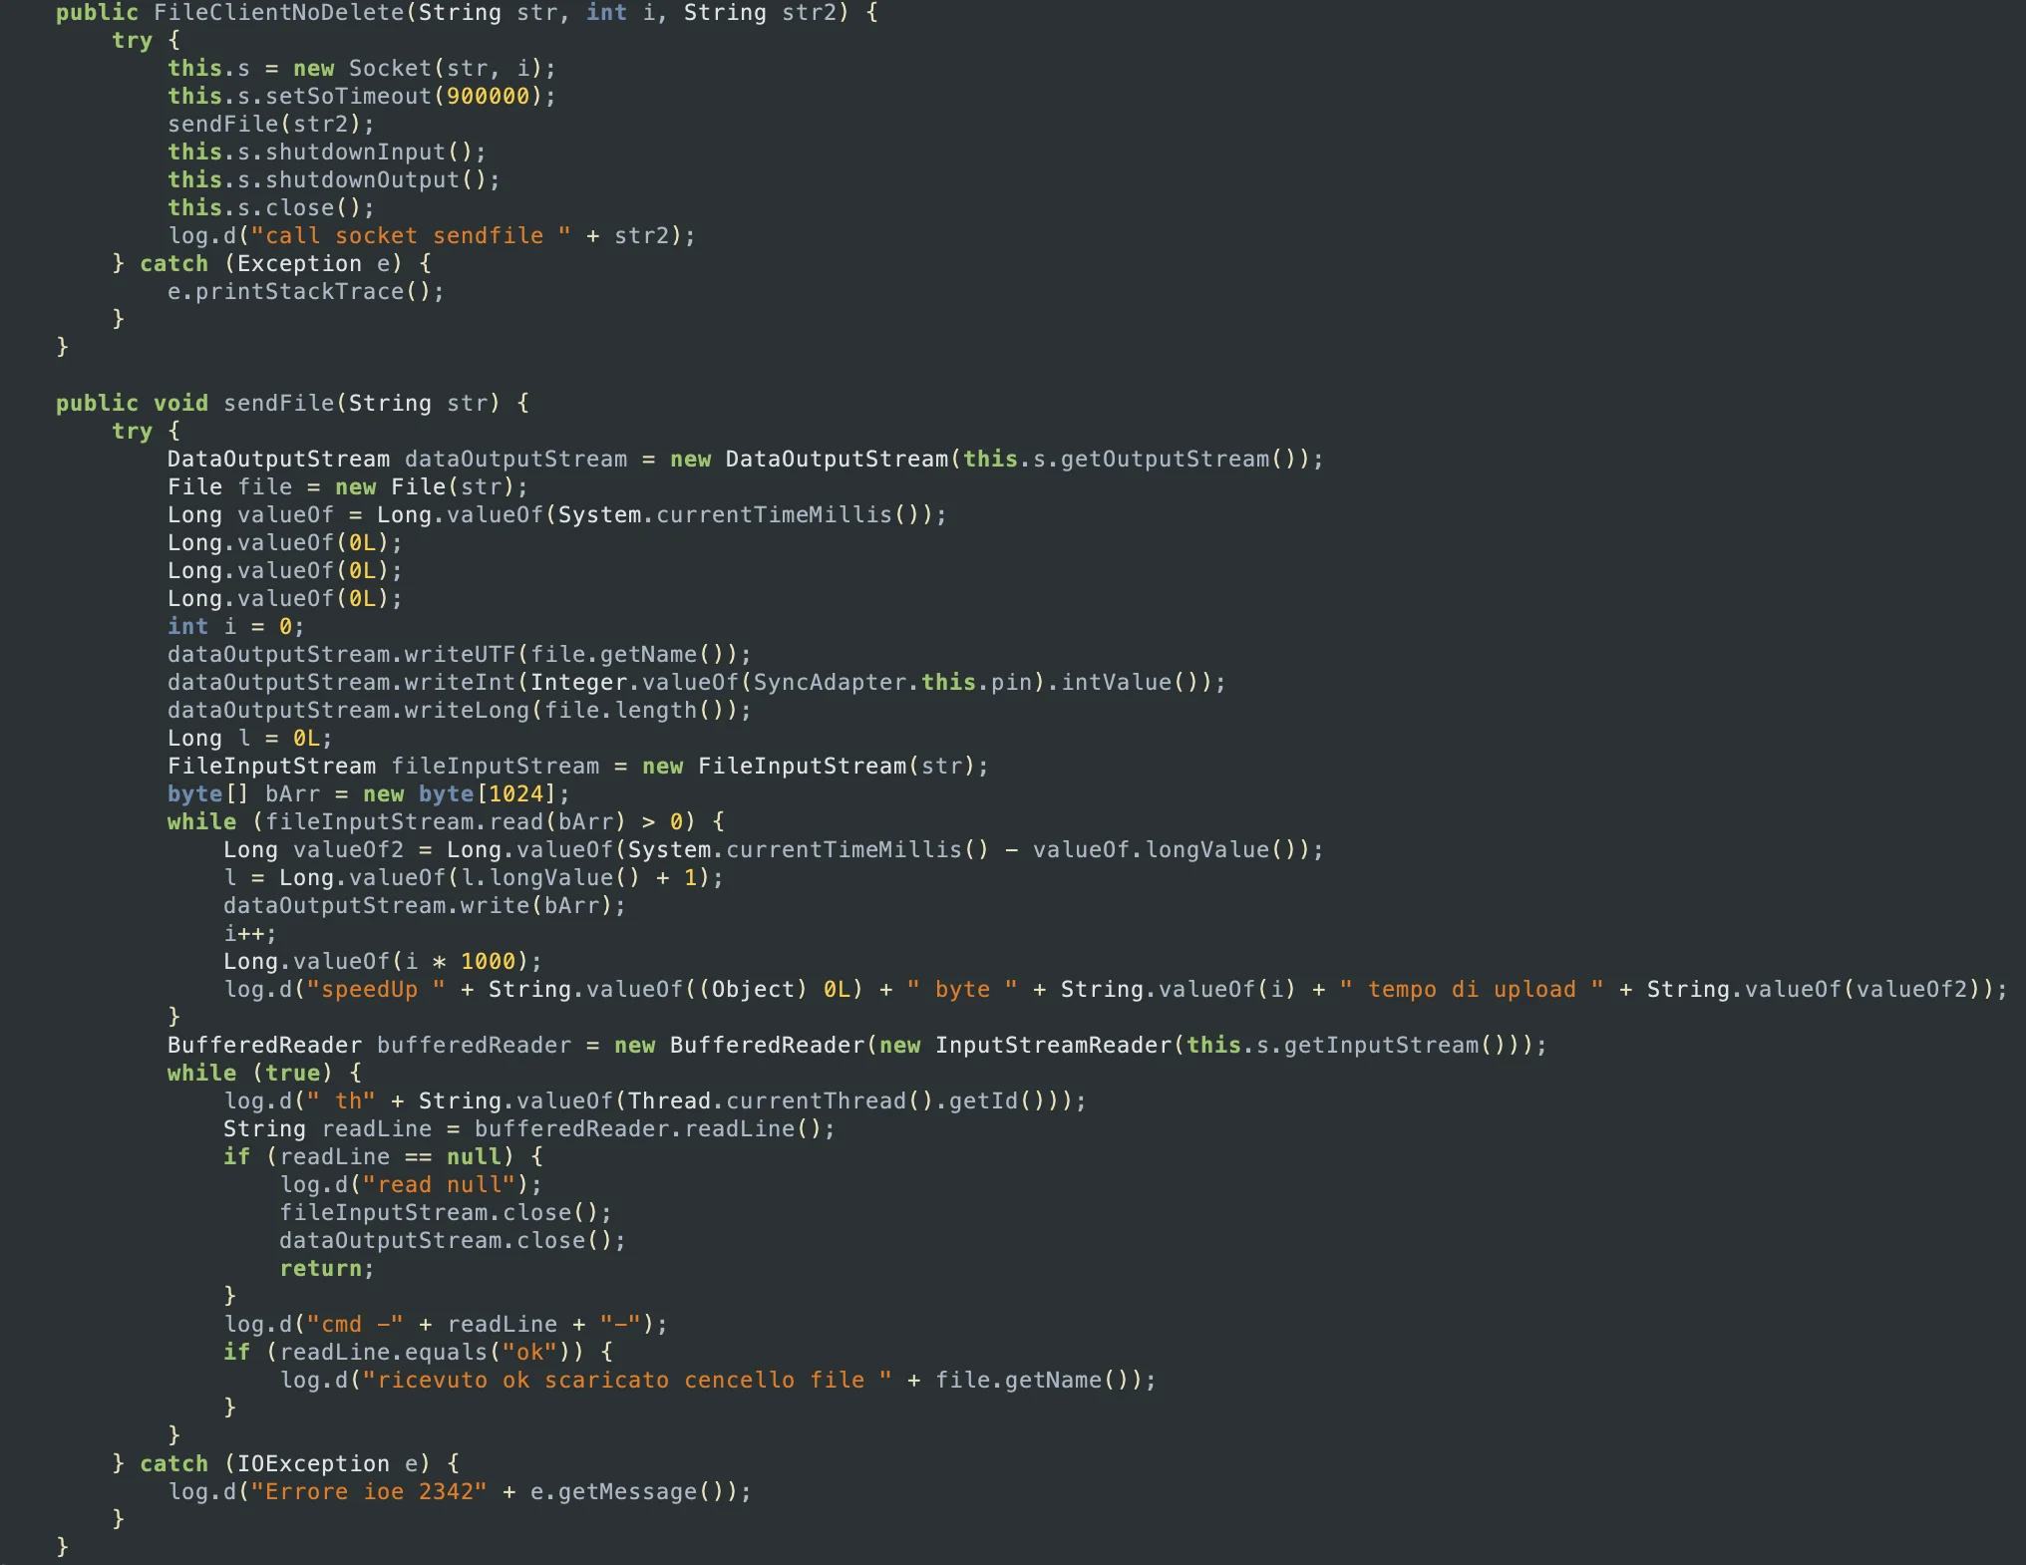Click the text 'setSoTimeout(900000)'
Image resolution: width=2026 pixels, height=1565 pixels.
point(404,97)
